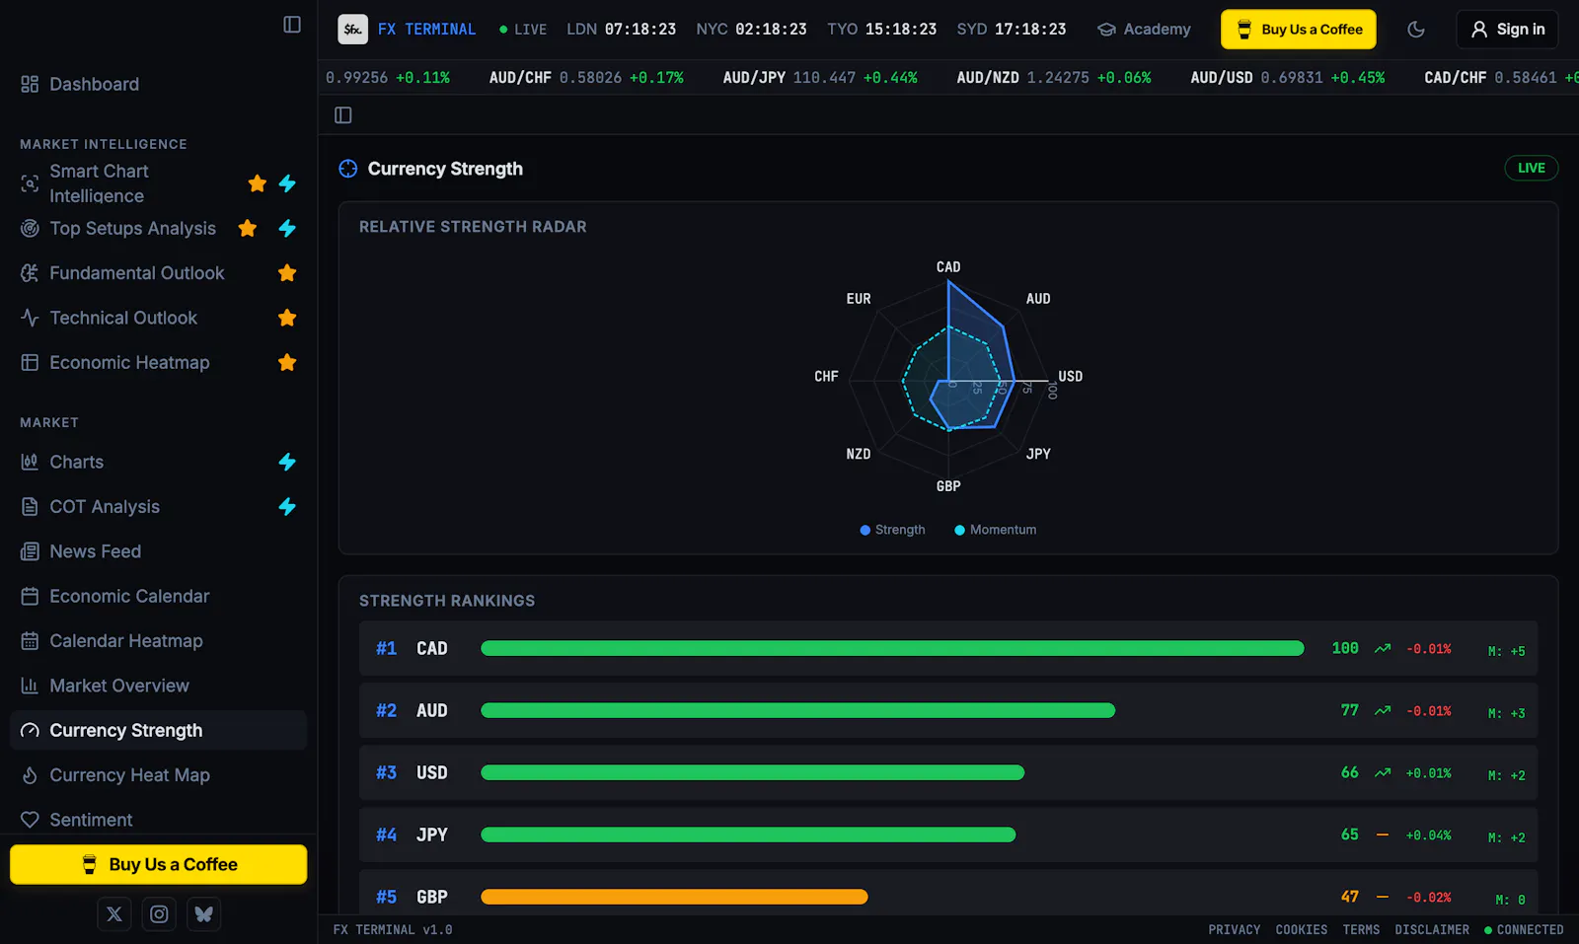The height and width of the screenshot is (944, 1579).
Task: Open X (Twitter) social icon
Action: [114, 914]
